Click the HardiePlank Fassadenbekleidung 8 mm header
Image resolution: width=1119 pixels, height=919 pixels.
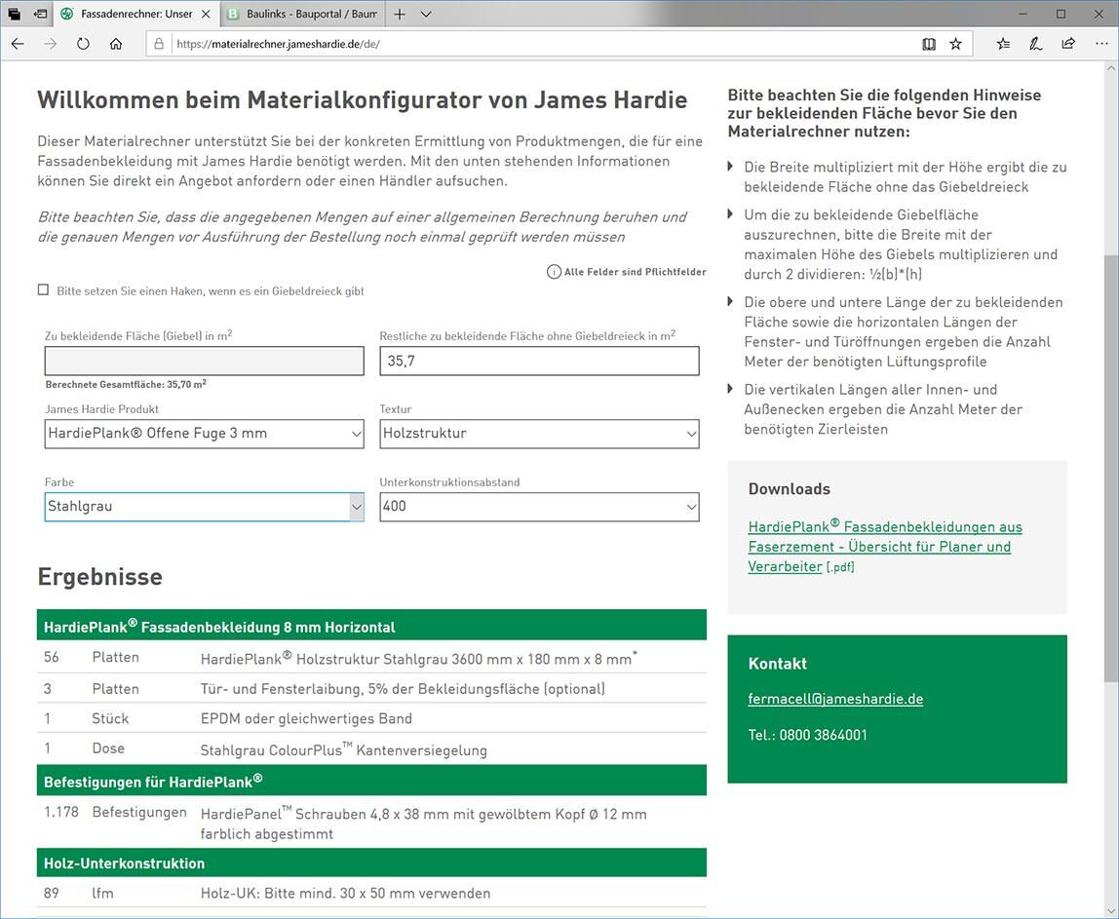371,626
